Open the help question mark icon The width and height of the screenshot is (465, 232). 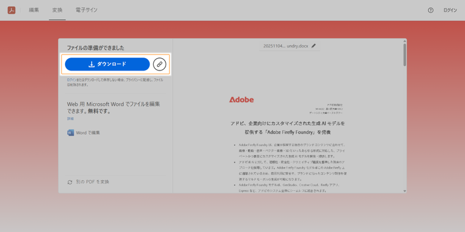point(431,10)
